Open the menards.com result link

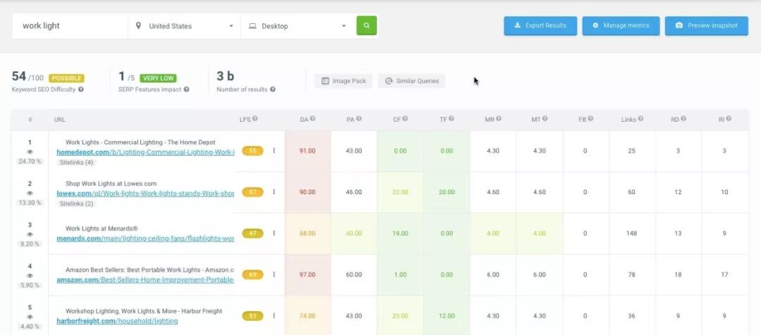click(x=146, y=239)
